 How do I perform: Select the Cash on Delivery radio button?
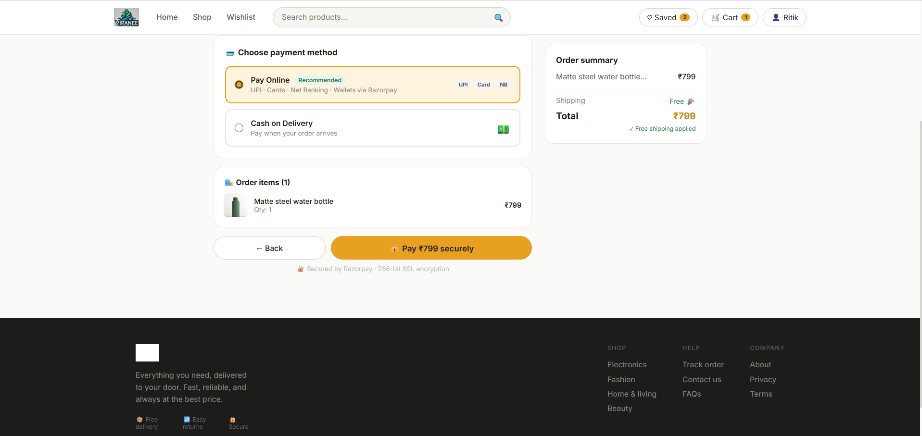[239, 128]
